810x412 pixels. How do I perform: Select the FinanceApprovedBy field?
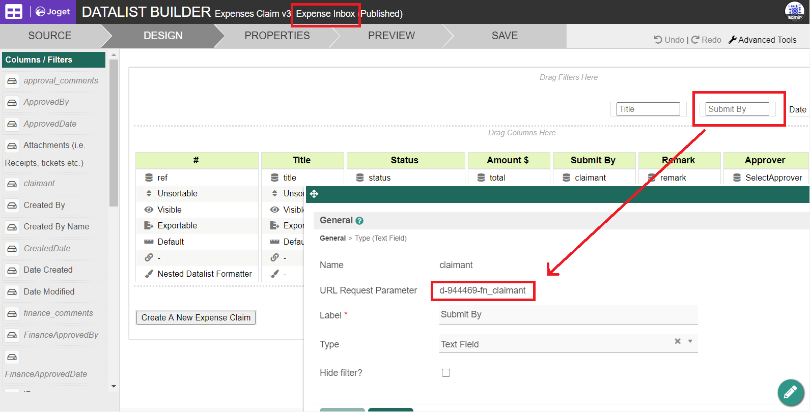click(54, 335)
